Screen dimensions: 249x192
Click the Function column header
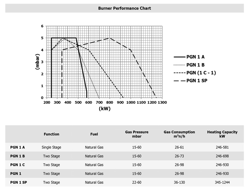(51, 134)
